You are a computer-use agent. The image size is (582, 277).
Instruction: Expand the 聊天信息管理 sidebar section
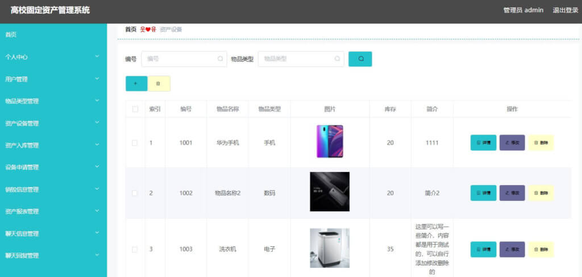53,233
